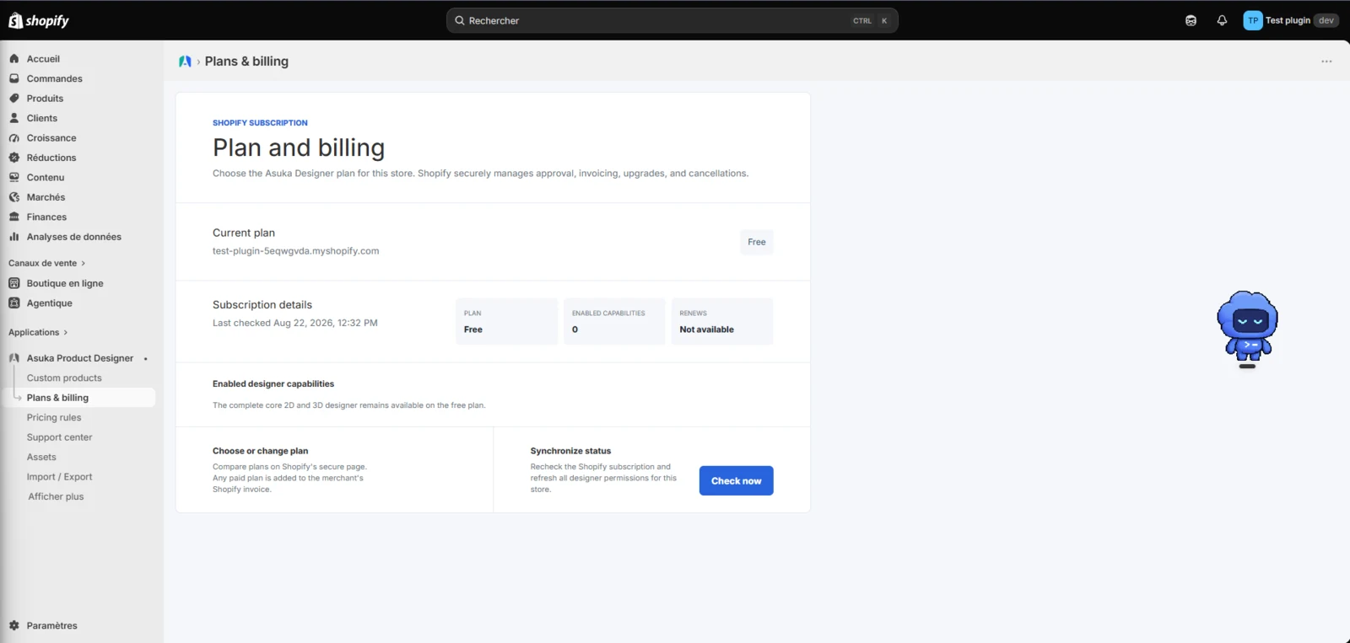1350x643 pixels.
Task: Click the Check now button
Action: pos(736,480)
